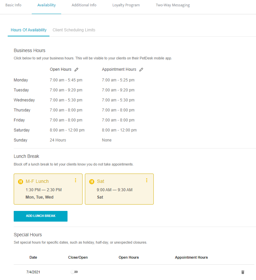
Task: Select the Sat lunch break card
Action: click(119, 192)
